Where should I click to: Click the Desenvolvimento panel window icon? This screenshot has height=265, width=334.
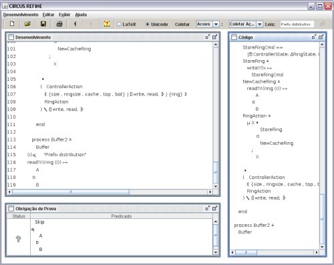click(11, 37)
